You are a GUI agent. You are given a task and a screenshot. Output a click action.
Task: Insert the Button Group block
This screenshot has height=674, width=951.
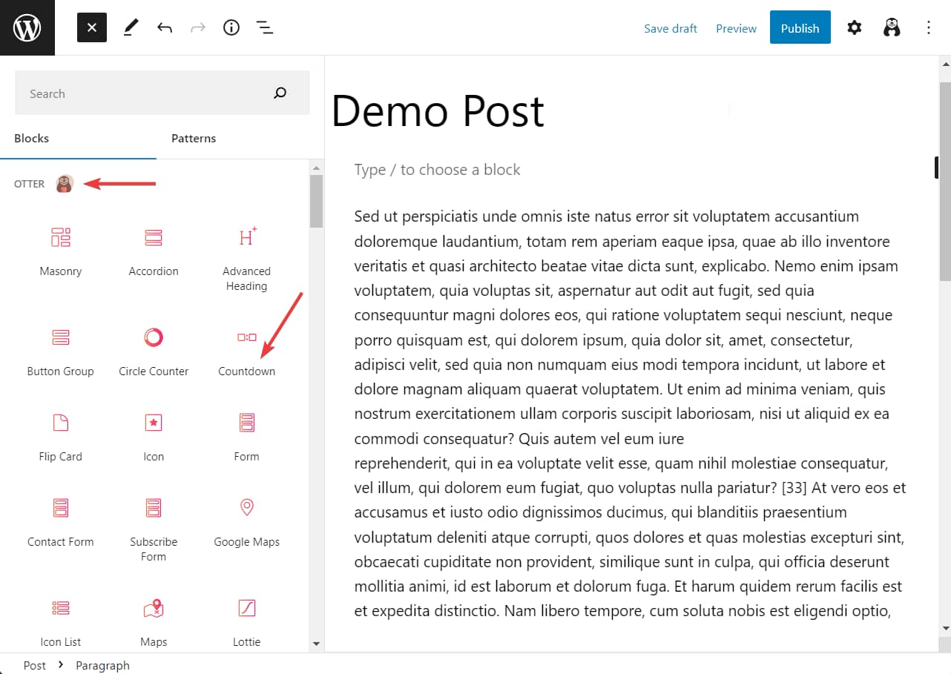tap(61, 352)
